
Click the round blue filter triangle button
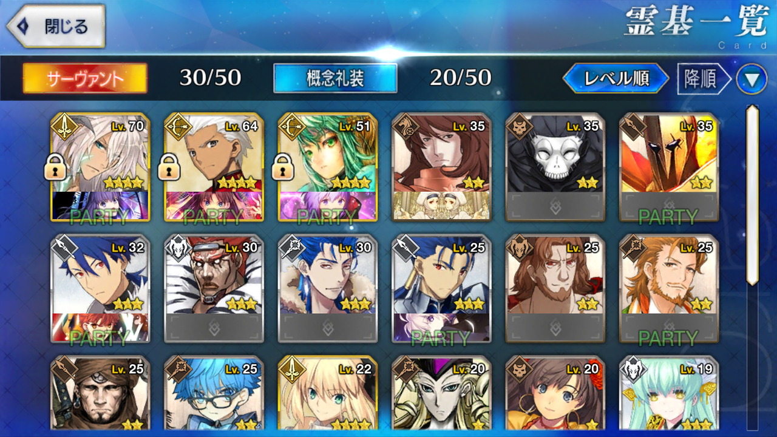(x=752, y=79)
